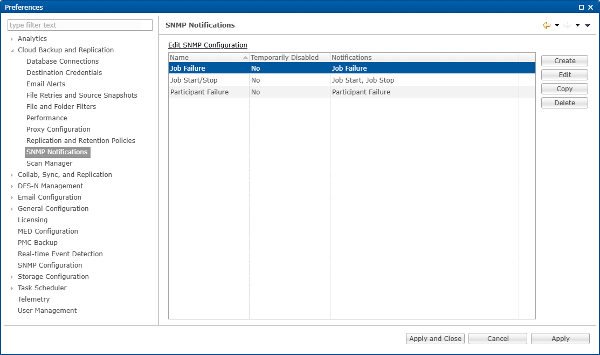Screen dimensions: 600x355
Task: Sort table by Name column header
Action: pos(209,57)
